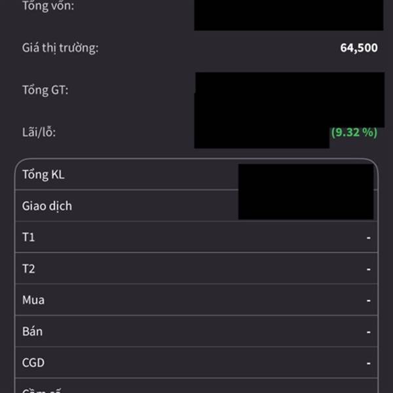Select the 64,500 market price value
The image size is (393, 393).
pos(359,48)
